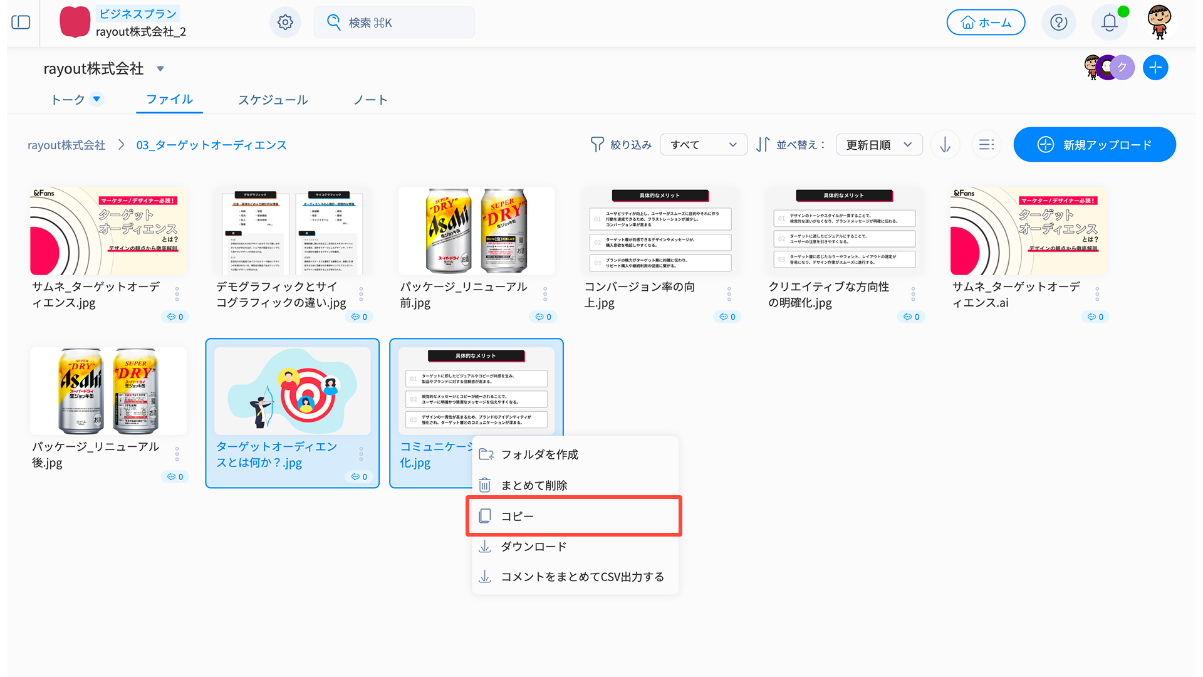Open the 更新日順 sort dropdown
Image resolution: width=1203 pixels, height=677 pixels.
coord(878,145)
